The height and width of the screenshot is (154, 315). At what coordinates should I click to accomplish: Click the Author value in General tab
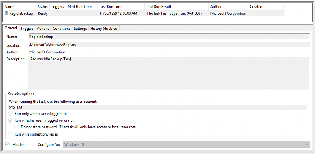click(47, 52)
